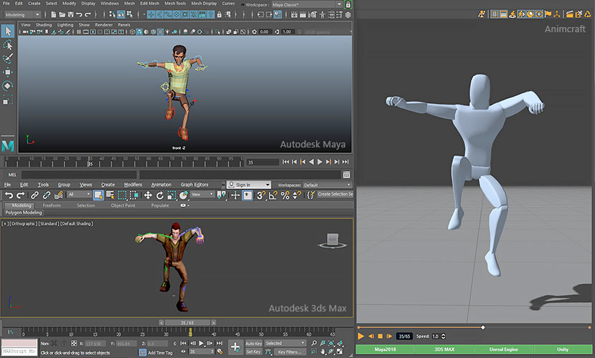Open the Sign In dropdown
This screenshot has width=595, height=358.
[248, 185]
